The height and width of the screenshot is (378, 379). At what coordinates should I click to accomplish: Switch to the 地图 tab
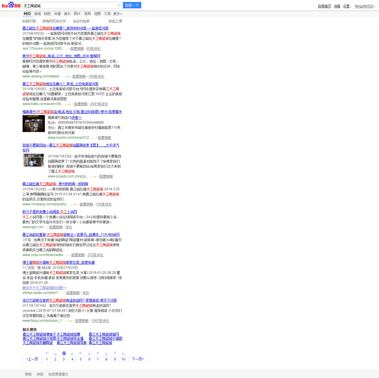click(x=98, y=14)
